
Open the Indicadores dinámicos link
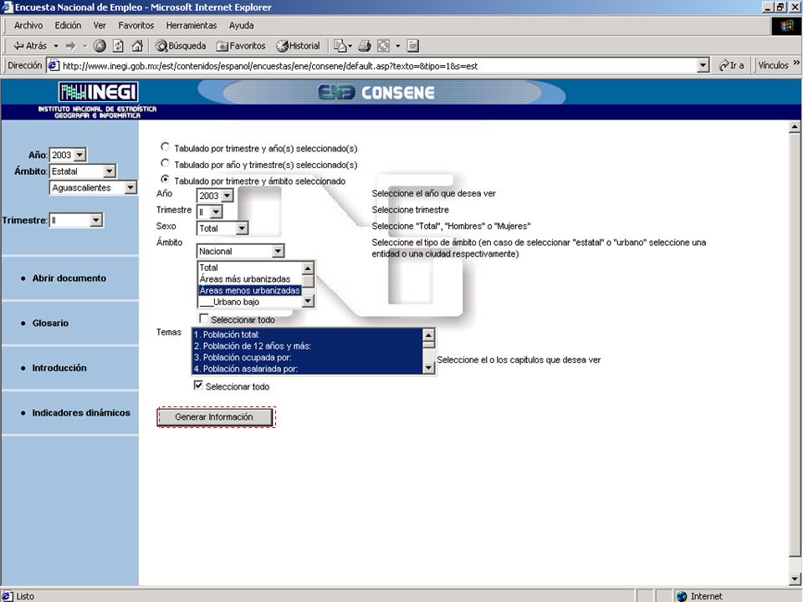pos(81,412)
